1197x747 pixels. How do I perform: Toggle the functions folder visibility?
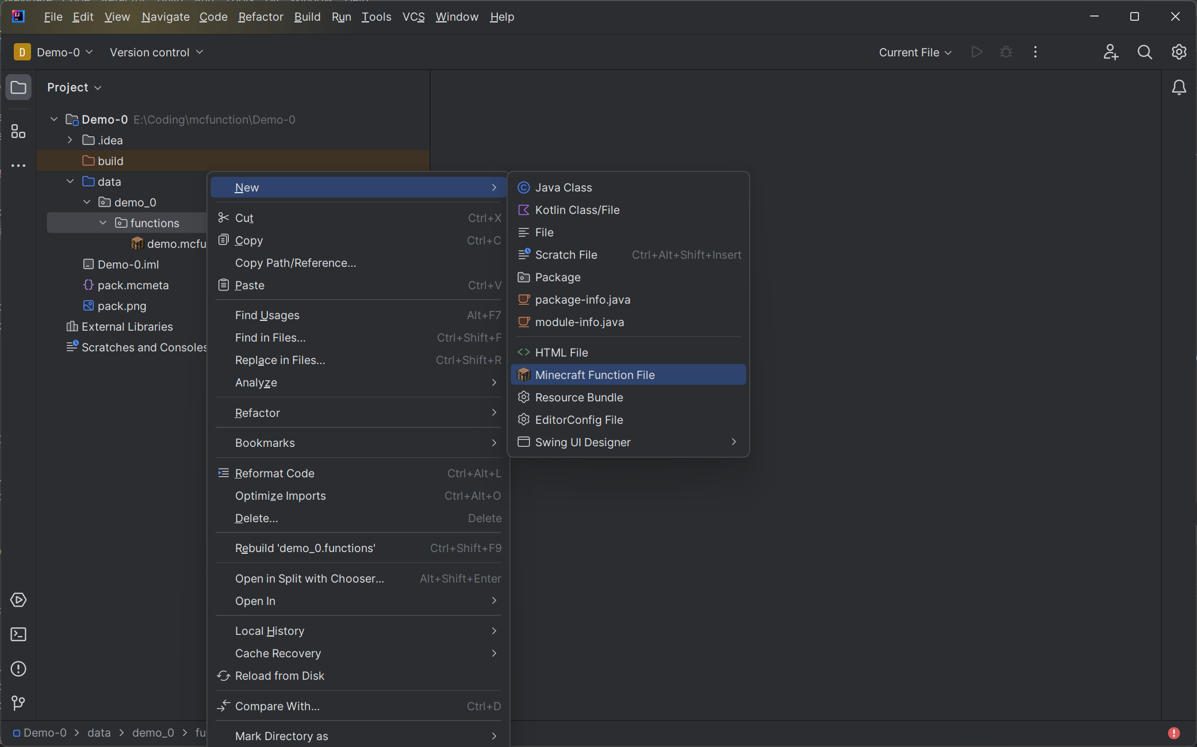click(x=103, y=223)
